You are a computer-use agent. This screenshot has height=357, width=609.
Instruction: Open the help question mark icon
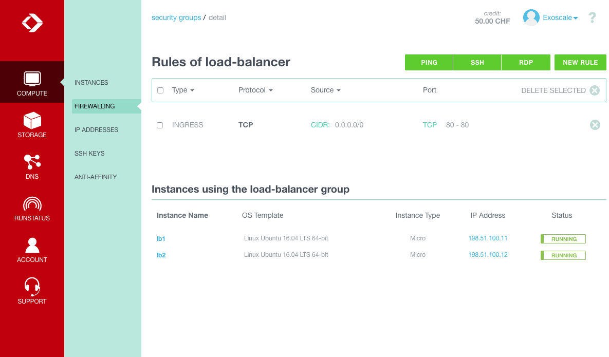[x=592, y=17]
